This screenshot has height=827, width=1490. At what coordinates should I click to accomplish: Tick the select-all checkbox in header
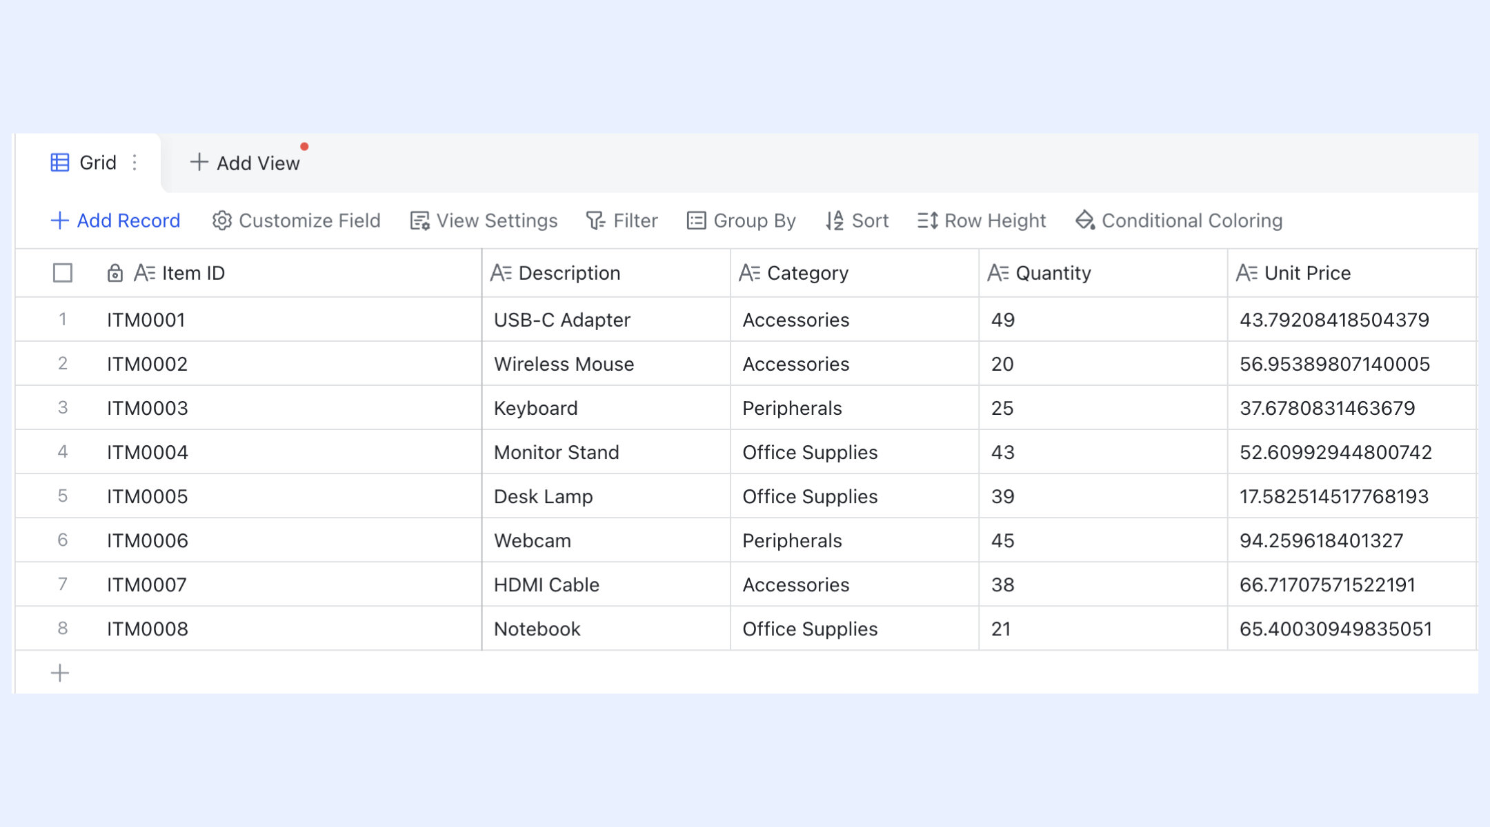[x=63, y=273]
